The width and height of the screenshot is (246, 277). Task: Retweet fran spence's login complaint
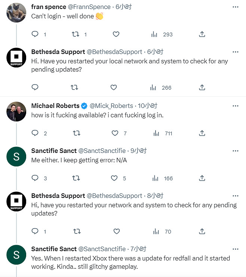pyautogui.click(x=76, y=34)
